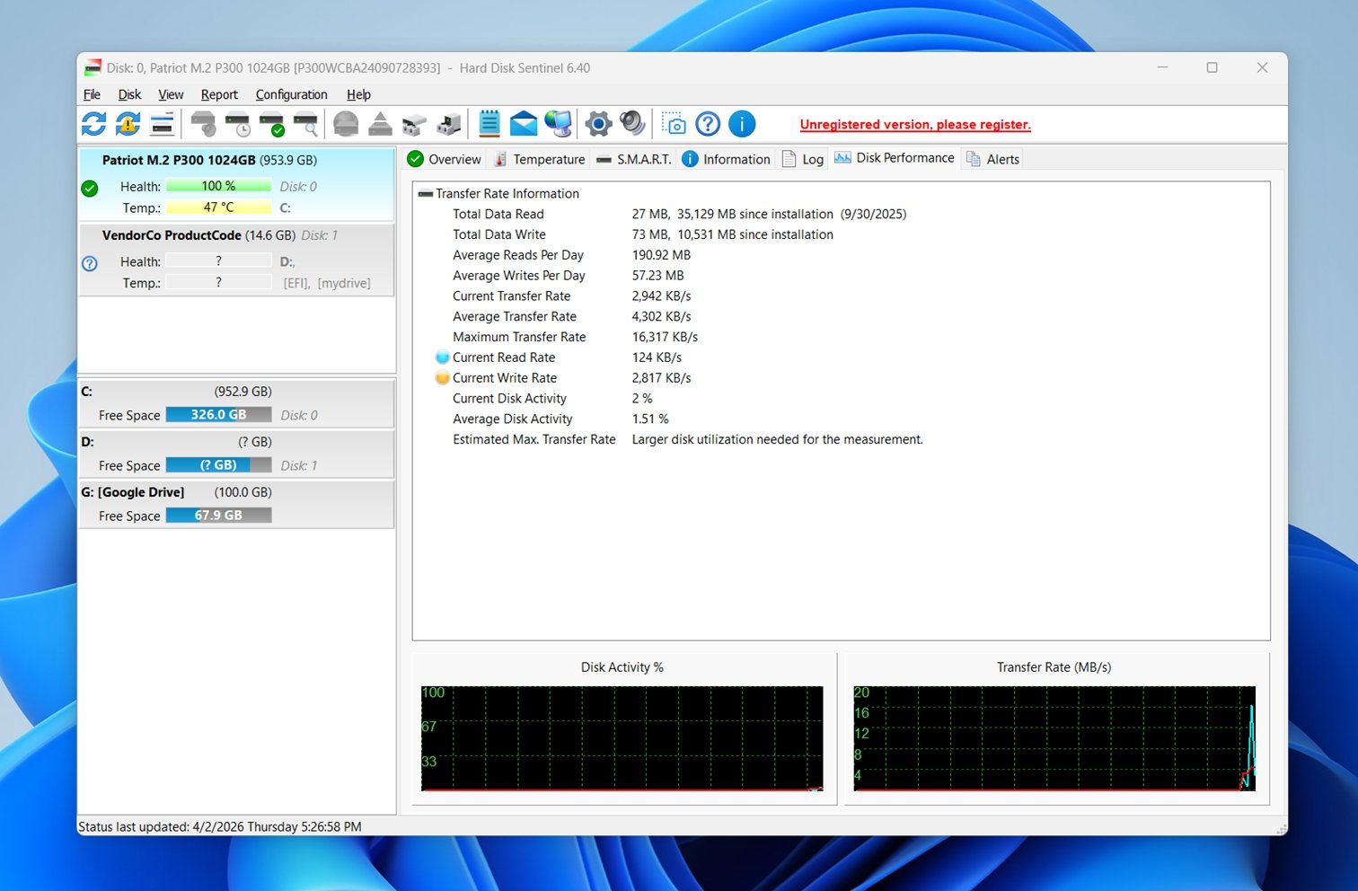Click the Unregistered version, please register link
The width and height of the screenshot is (1358, 891).
tap(914, 124)
